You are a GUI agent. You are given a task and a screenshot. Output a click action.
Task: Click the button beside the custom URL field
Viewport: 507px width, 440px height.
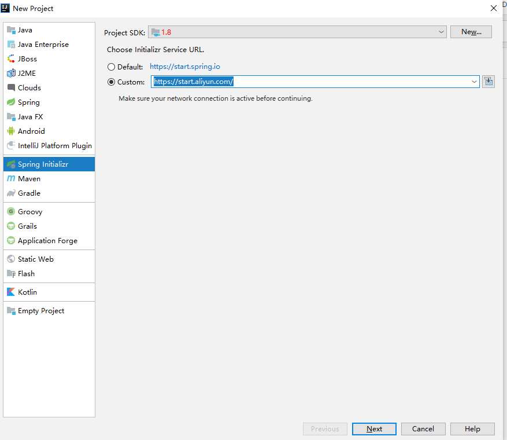(489, 82)
